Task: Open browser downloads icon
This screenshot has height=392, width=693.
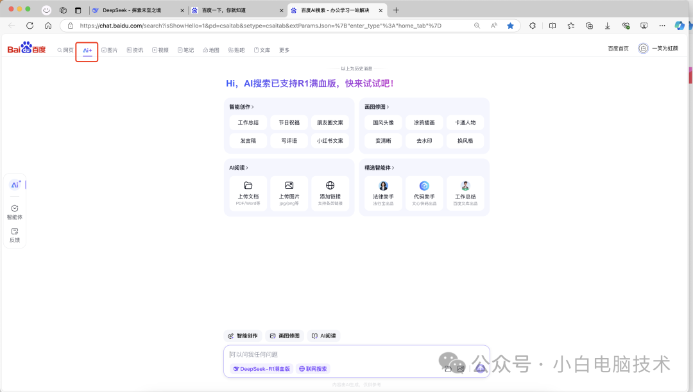Action: tap(608, 26)
